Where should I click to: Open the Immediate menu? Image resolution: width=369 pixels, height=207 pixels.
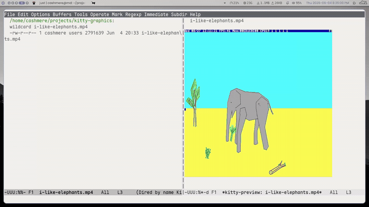(x=156, y=15)
